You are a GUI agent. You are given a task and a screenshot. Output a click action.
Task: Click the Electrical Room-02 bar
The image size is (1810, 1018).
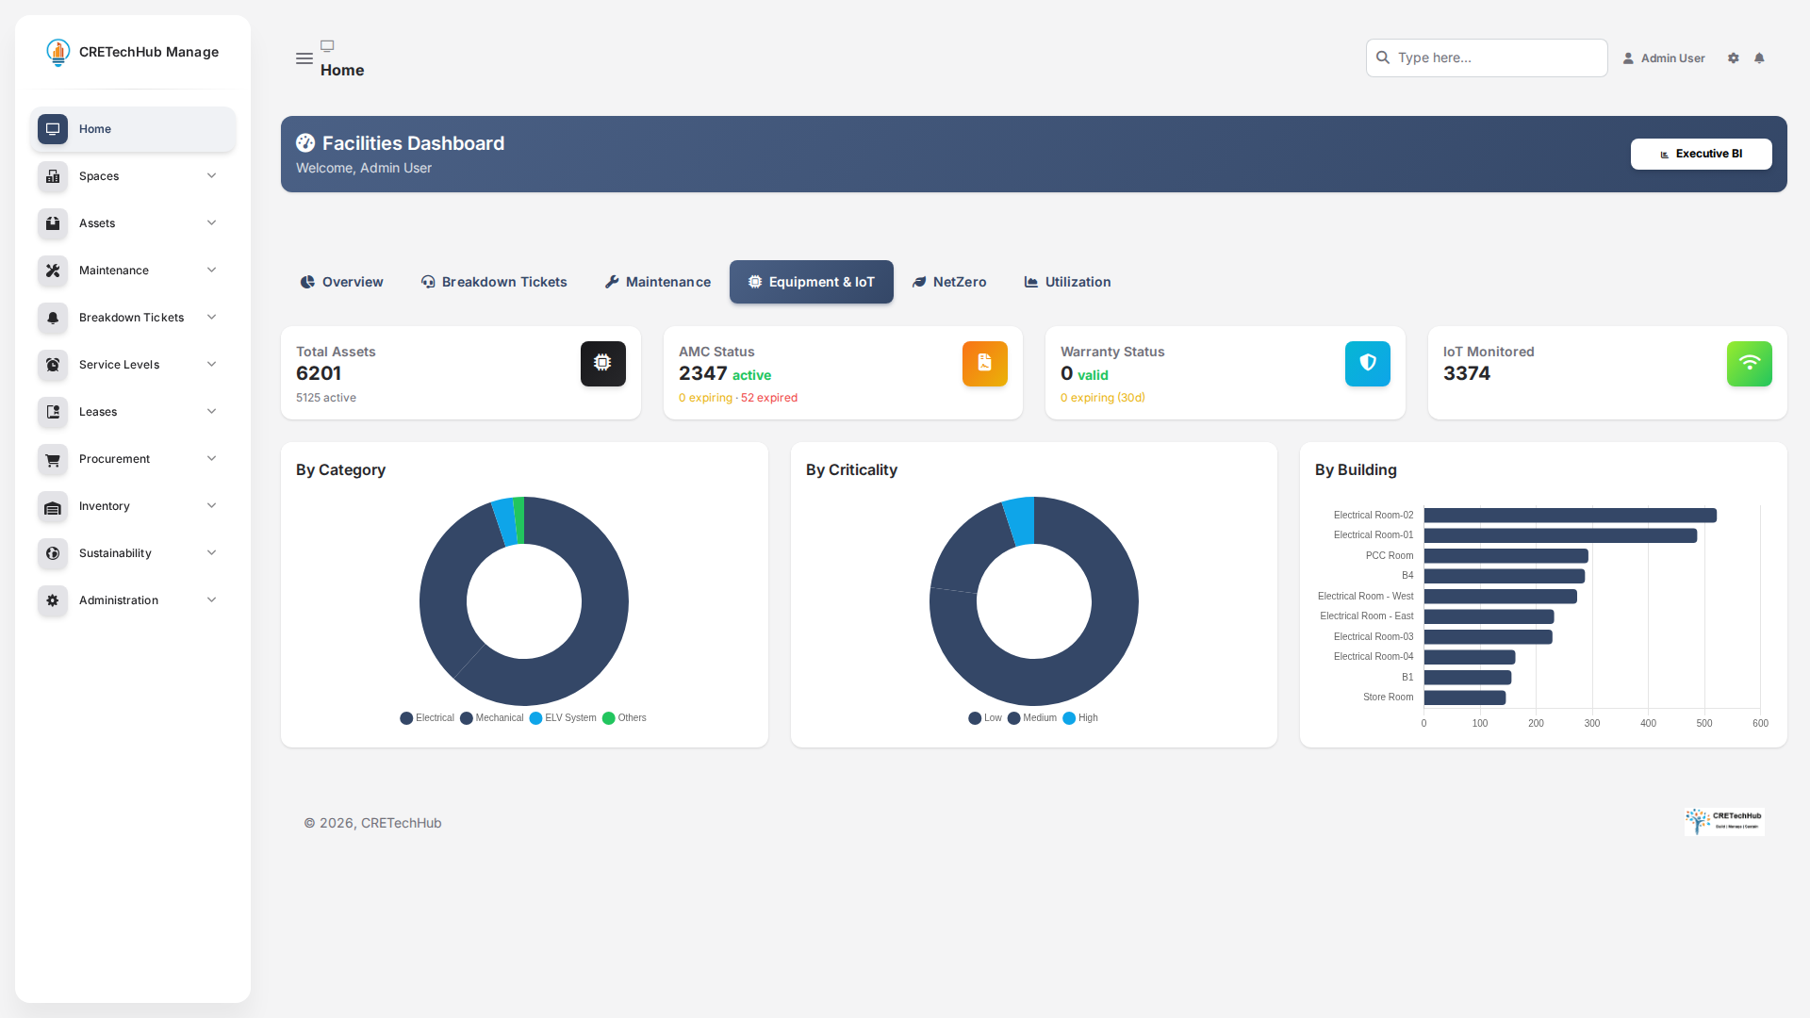click(1570, 516)
